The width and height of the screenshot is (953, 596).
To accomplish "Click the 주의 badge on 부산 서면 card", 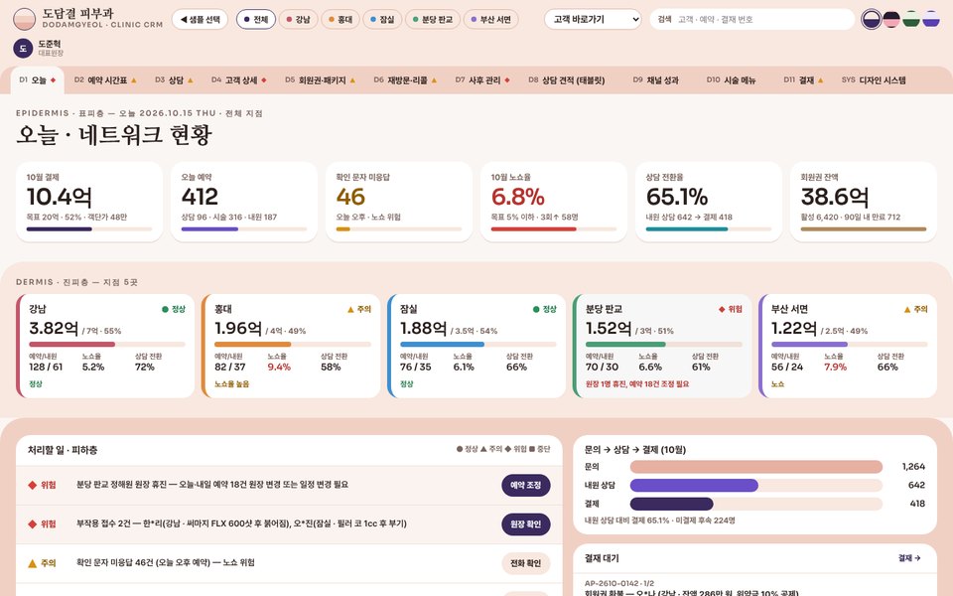I will (x=916, y=310).
